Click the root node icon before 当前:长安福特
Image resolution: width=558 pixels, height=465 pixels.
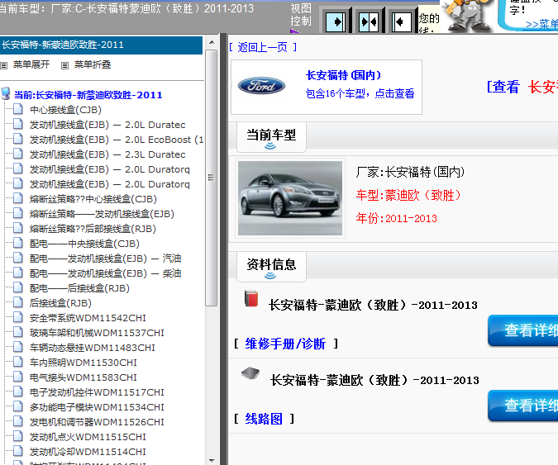pyautogui.click(x=6, y=94)
